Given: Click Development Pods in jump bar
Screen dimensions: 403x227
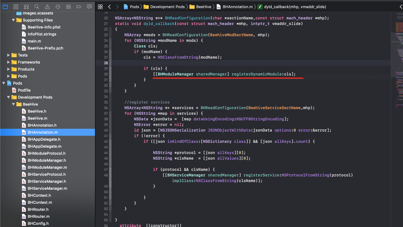Looking at the screenshot, I should click(164, 7).
